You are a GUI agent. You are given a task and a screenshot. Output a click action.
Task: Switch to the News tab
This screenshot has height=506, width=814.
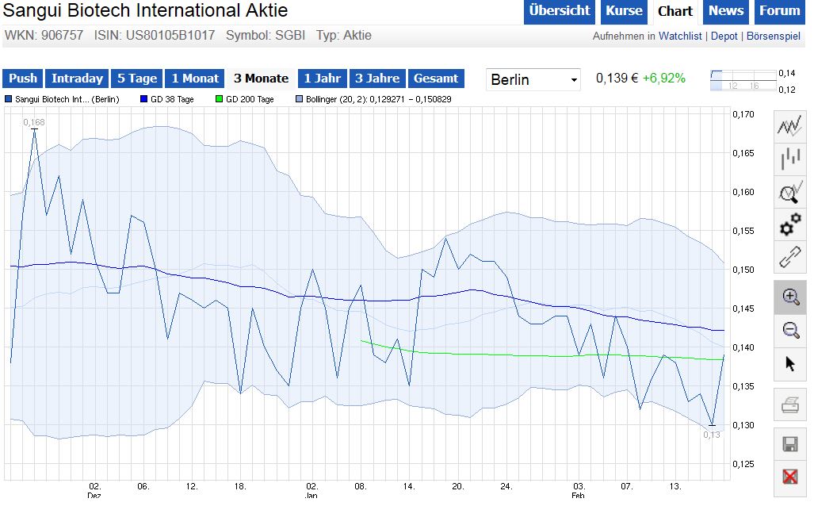point(726,11)
